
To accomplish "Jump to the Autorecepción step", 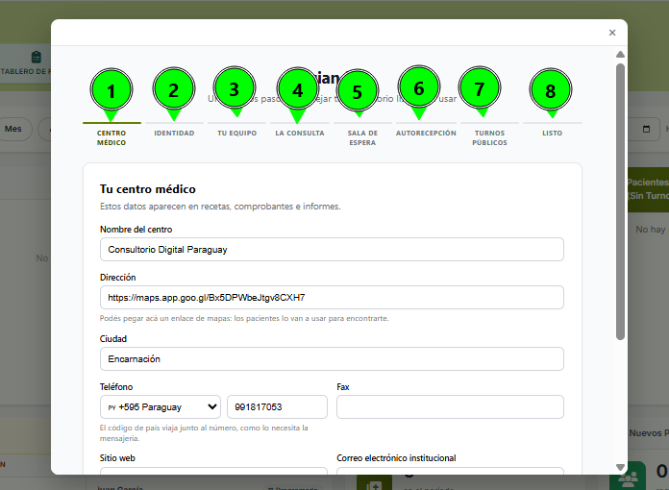I will [x=426, y=133].
